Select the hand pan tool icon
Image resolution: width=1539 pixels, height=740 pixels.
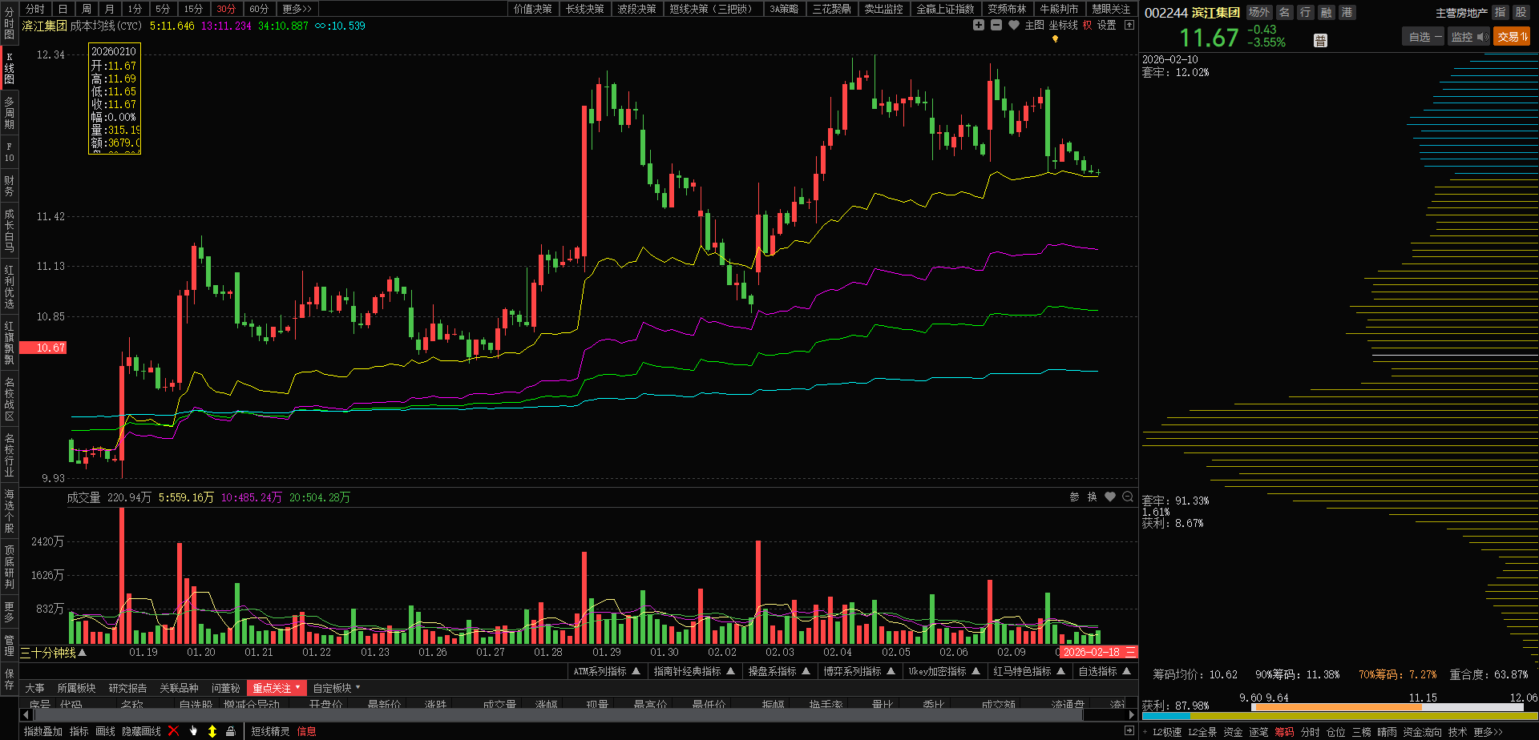pos(193,731)
